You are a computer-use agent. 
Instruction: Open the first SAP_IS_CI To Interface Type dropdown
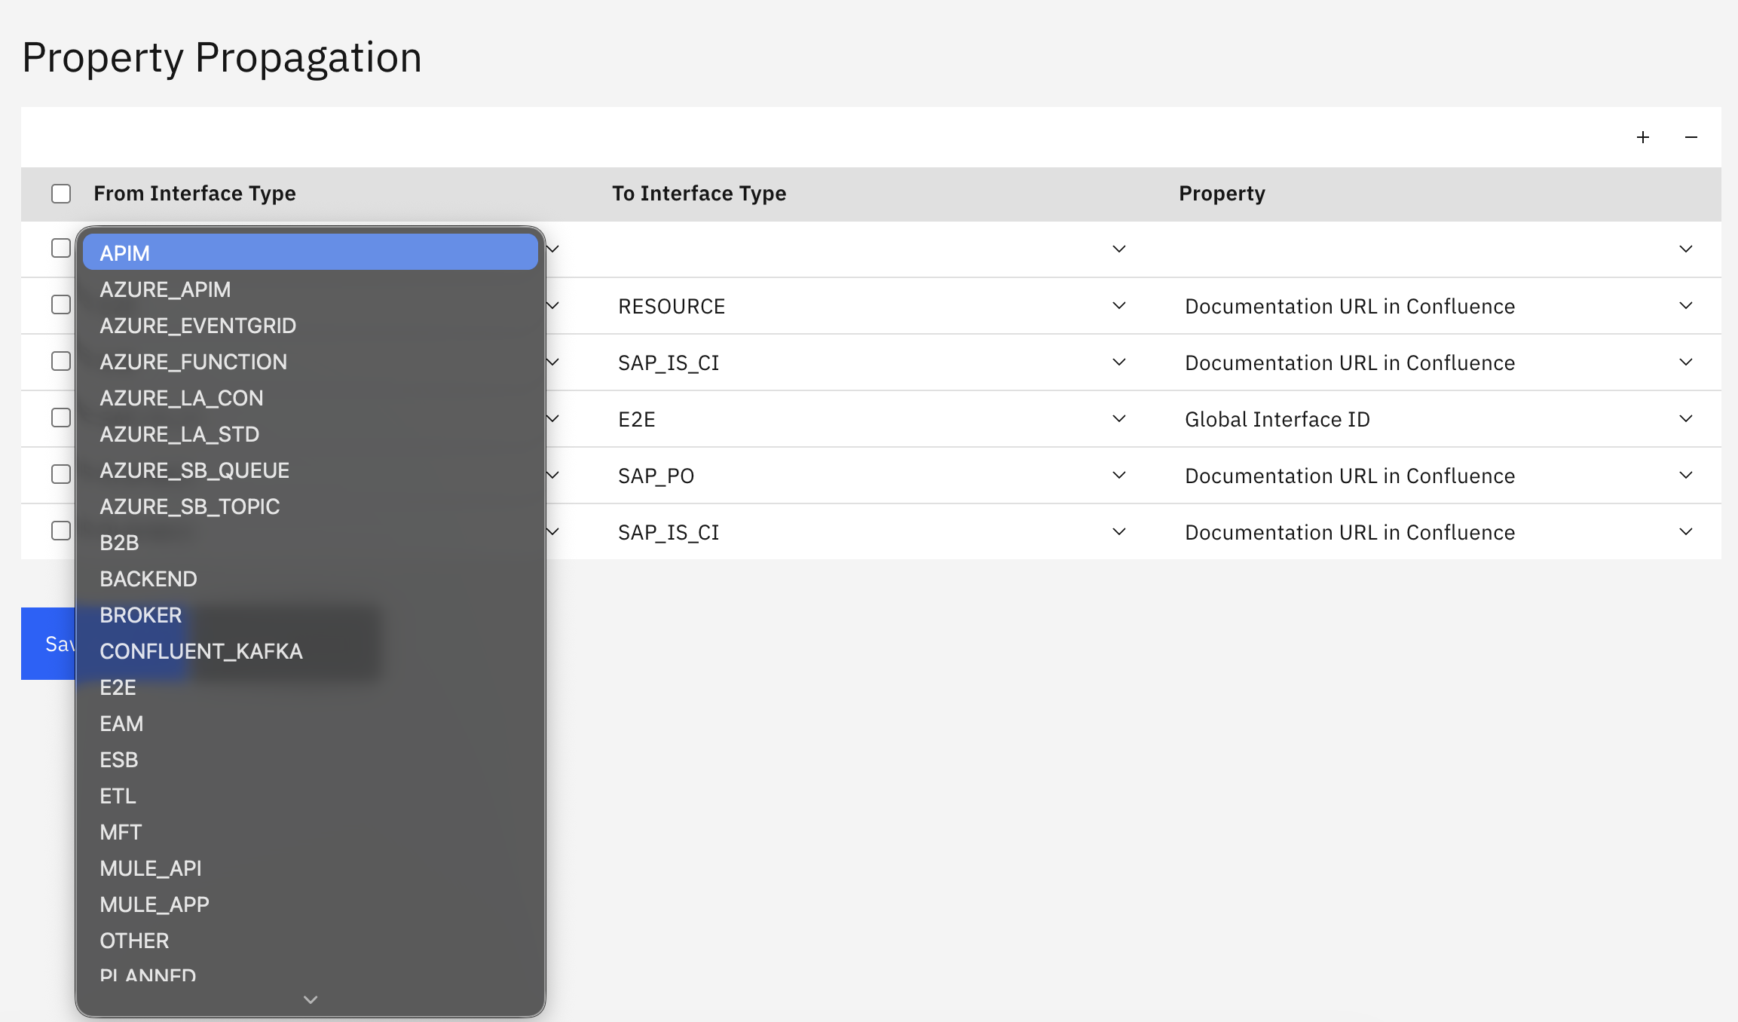[871, 362]
